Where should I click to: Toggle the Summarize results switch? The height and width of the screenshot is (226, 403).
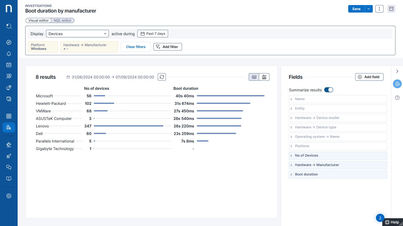pyautogui.click(x=329, y=90)
